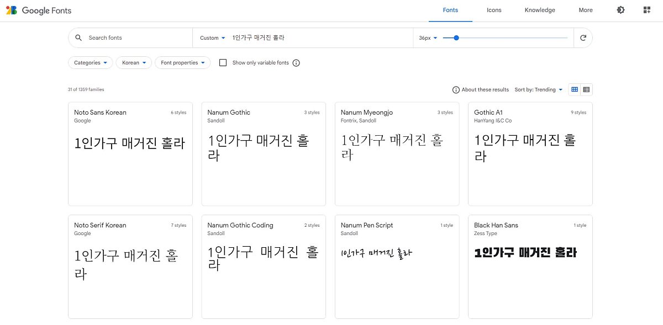Open the Gothic A1 font title
This screenshot has width=663, height=325.
pos(488,113)
